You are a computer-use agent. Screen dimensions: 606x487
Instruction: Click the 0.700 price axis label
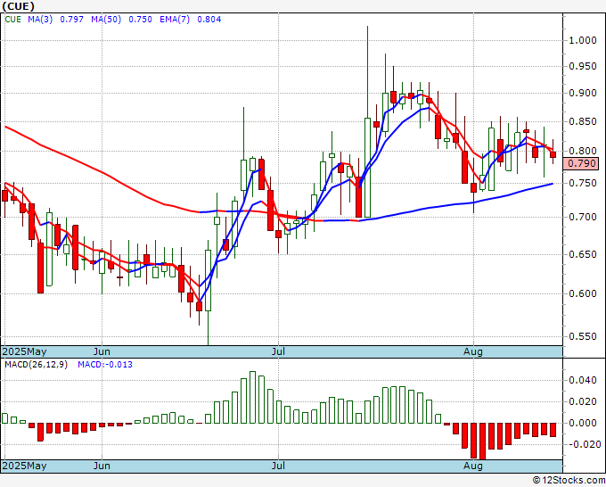point(583,217)
